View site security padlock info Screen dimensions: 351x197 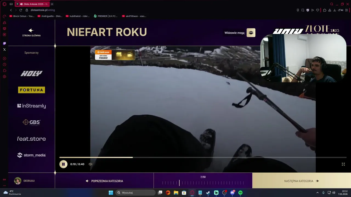(x=27, y=10)
